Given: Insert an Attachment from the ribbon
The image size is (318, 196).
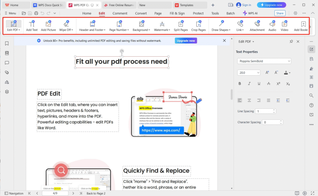Looking at the screenshot, I should click(257, 26).
